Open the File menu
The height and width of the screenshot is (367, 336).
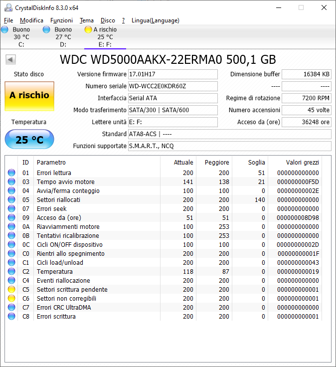(8, 20)
